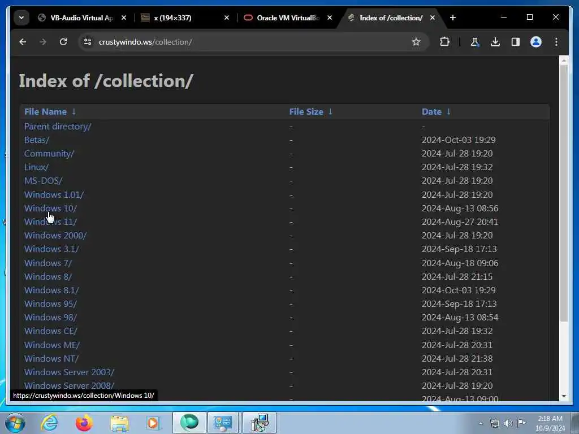Go back with the browser back arrow
The image size is (579, 434).
pyautogui.click(x=23, y=42)
